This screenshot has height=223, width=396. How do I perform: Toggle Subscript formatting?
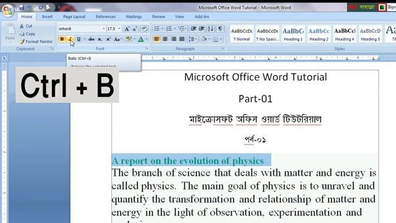(100, 39)
